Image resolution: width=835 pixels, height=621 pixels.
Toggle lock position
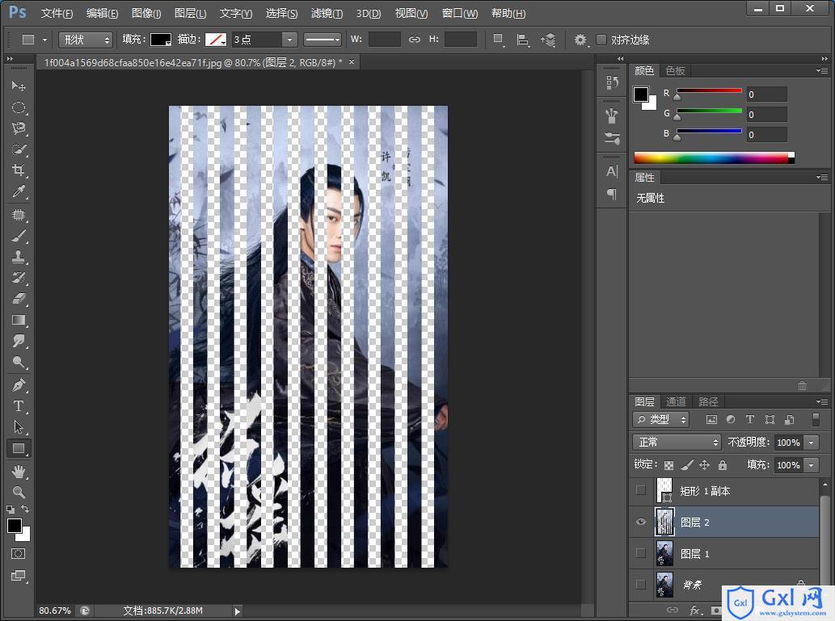pyautogui.click(x=705, y=465)
